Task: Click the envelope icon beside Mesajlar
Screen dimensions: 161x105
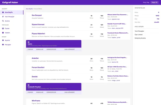Action: tap(3, 45)
